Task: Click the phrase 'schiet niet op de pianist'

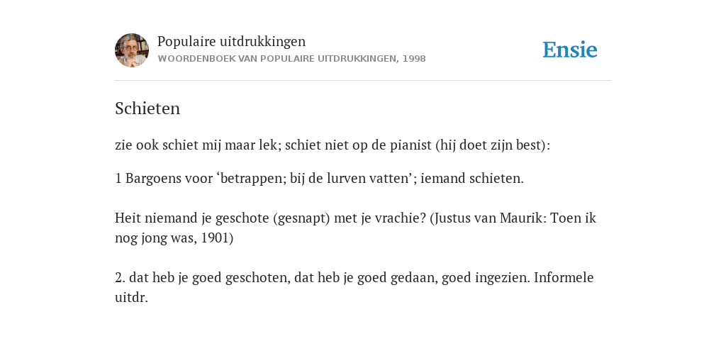Action: pos(358,145)
